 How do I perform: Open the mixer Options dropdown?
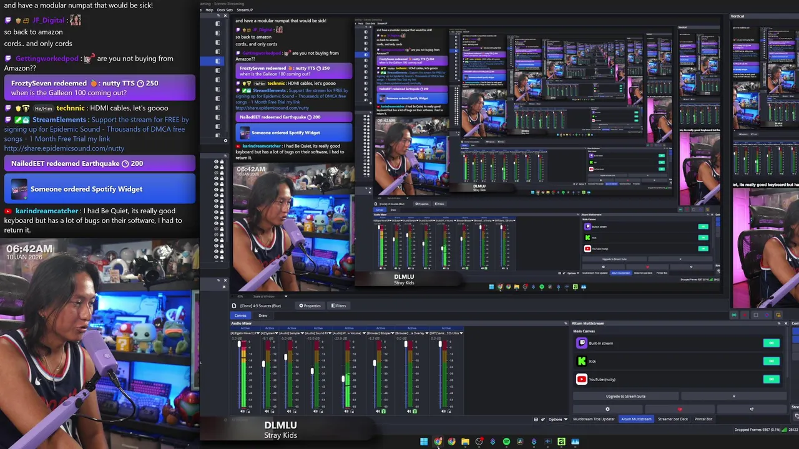(558, 420)
